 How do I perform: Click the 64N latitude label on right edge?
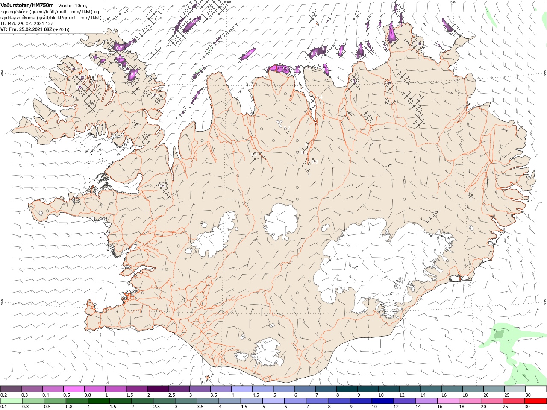tap(545, 302)
